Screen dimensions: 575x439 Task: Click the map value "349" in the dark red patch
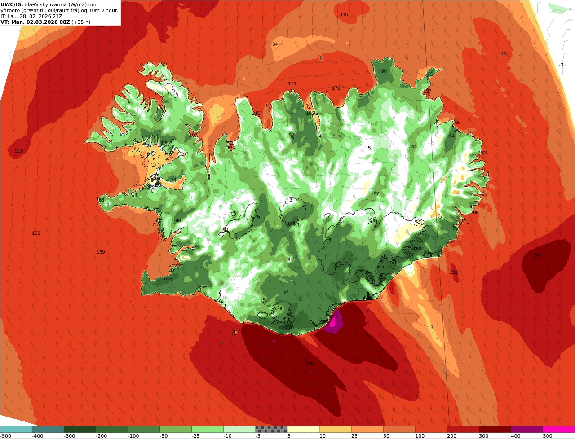coord(537,255)
